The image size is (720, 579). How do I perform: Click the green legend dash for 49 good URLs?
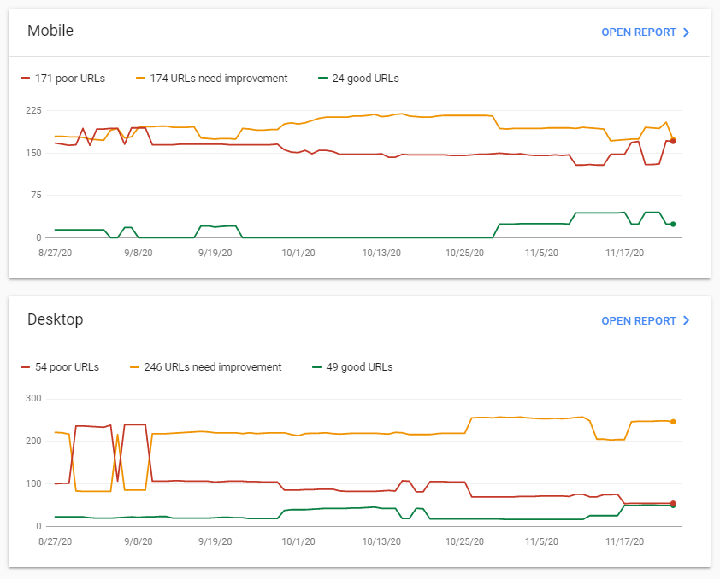tap(316, 367)
